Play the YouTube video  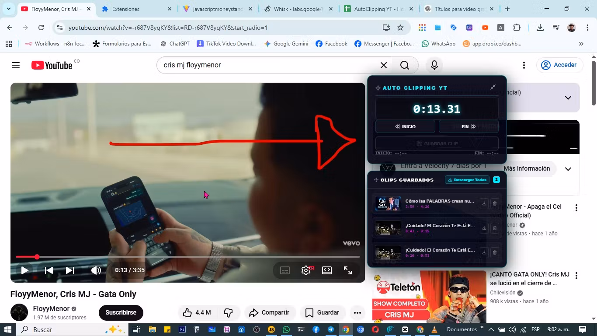pos(25,270)
